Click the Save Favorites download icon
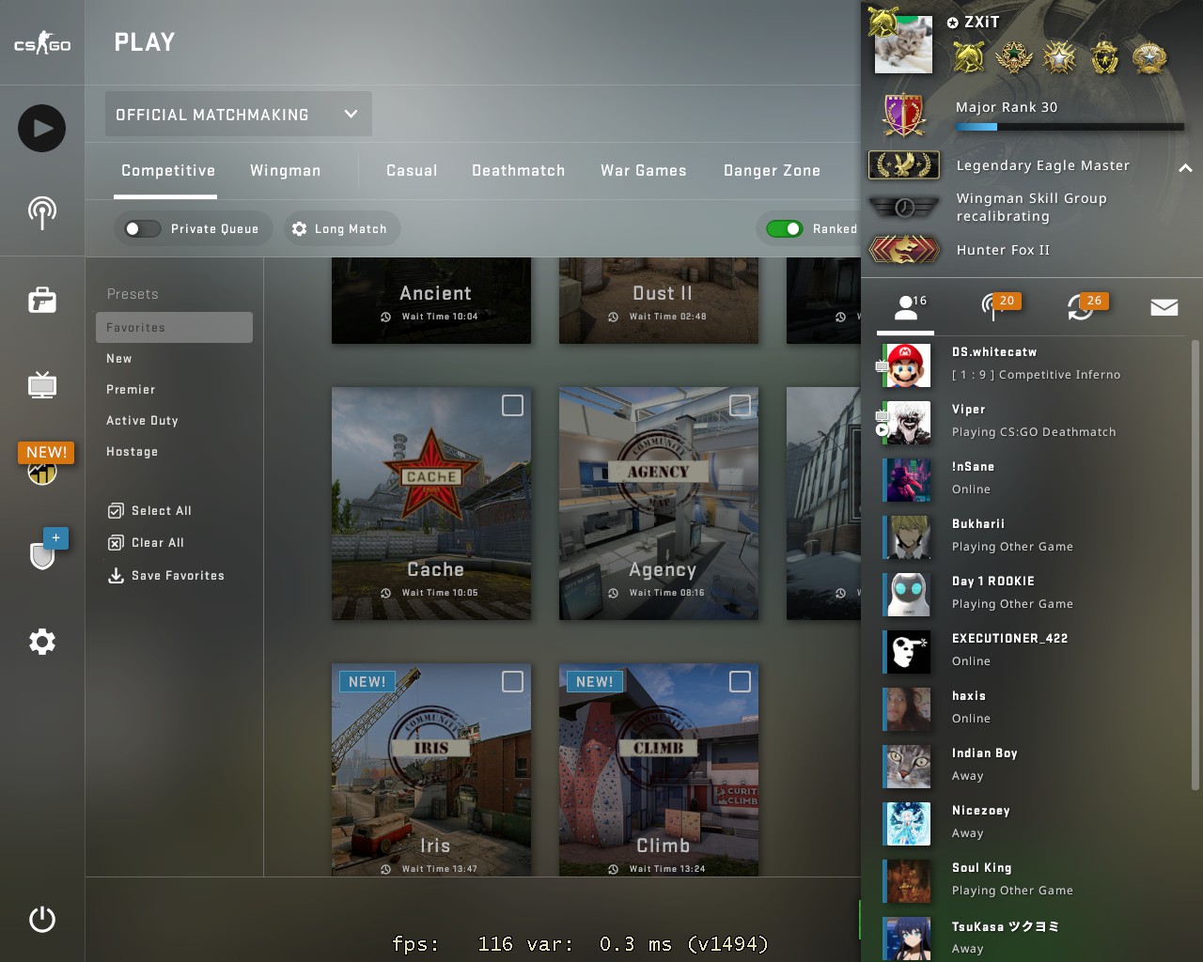This screenshot has height=962, width=1203. tap(116, 575)
